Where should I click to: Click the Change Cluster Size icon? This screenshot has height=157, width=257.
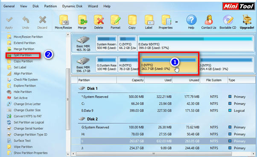coord(9,110)
